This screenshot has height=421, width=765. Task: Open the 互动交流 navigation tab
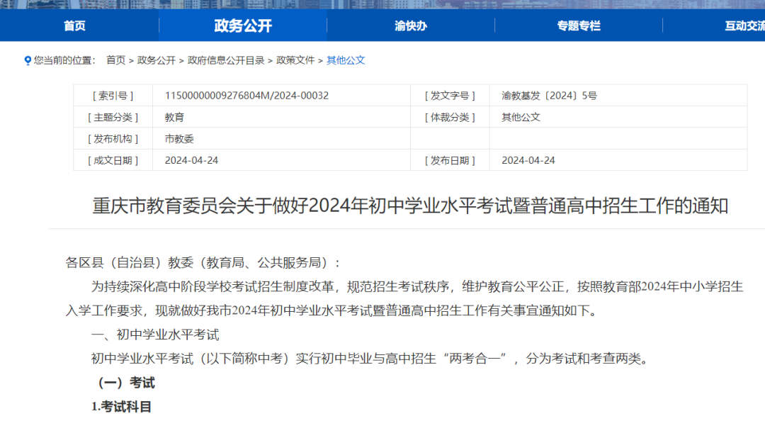point(744,26)
